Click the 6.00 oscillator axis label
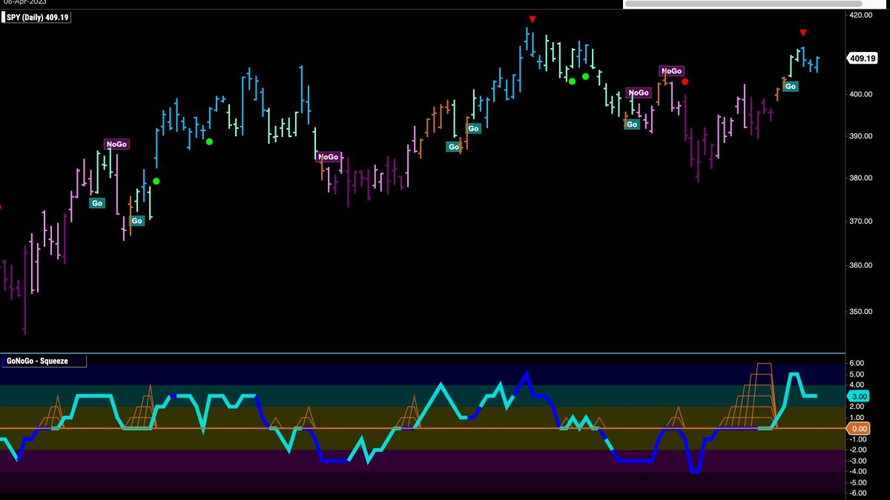The height and width of the screenshot is (500, 890). coord(857,363)
